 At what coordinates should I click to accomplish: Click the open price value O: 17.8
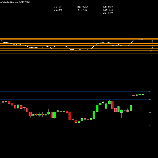57,7
